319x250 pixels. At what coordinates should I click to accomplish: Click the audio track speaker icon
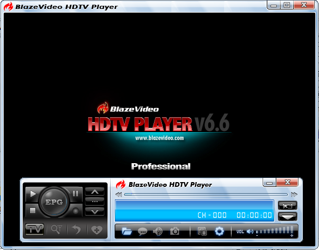(157, 231)
